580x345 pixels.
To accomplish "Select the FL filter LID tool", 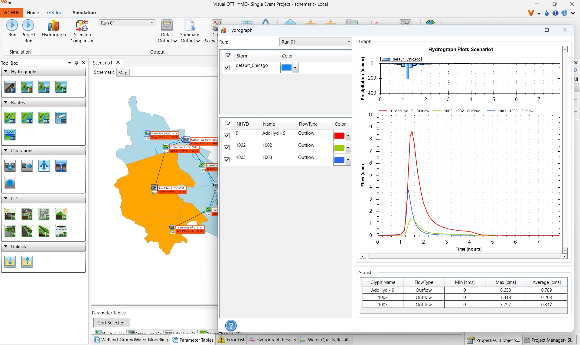I will pos(61,231).
